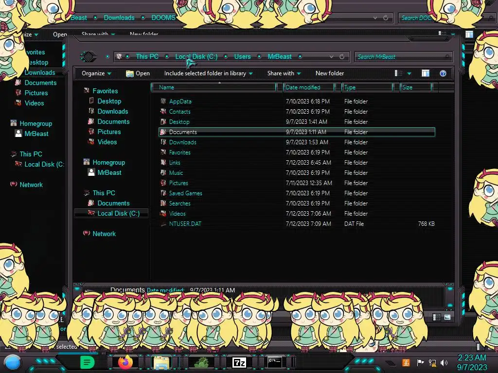Viewport: 498px width, 373px height.
Task: Select MrBeast under Homegroup in front window
Action: tap(109, 172)
